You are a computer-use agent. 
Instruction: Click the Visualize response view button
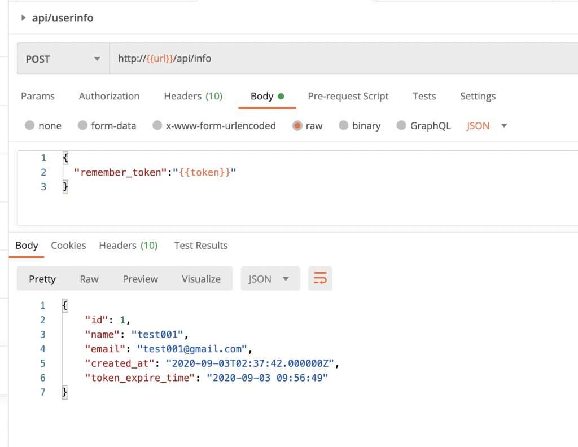(x=201, y=279)
